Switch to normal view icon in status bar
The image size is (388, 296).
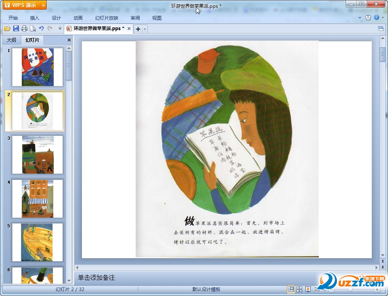[x=291, y=289]
